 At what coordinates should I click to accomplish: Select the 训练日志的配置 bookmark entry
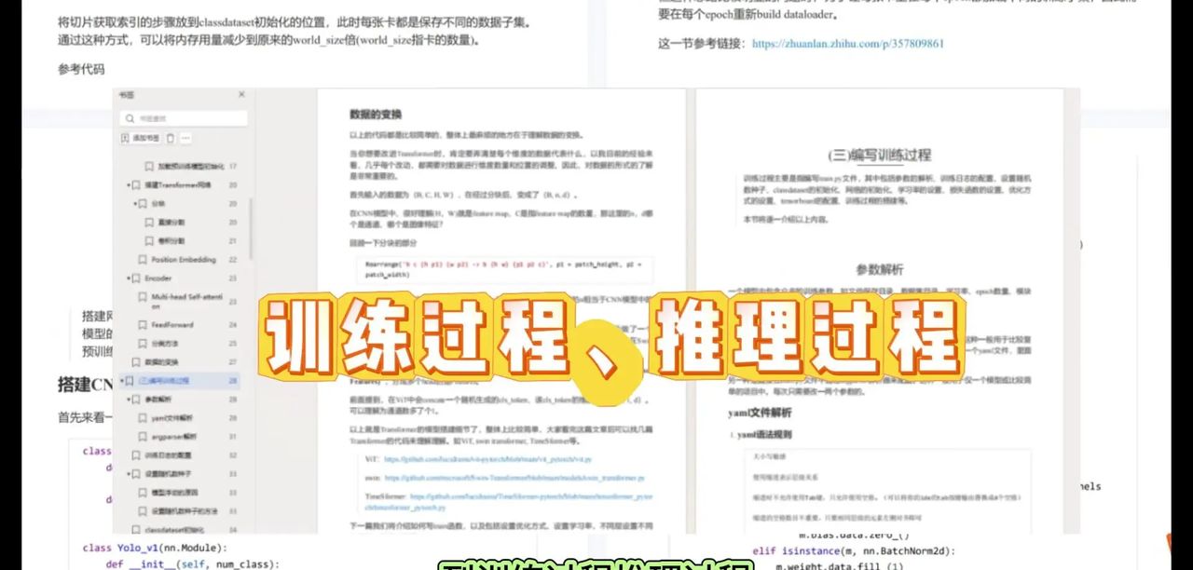point(177,457)
